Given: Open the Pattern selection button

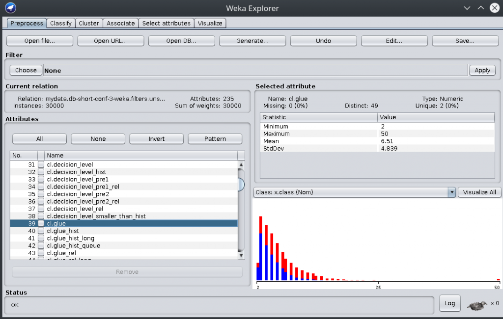Looking at the screenshot, I should pos(215,139).
